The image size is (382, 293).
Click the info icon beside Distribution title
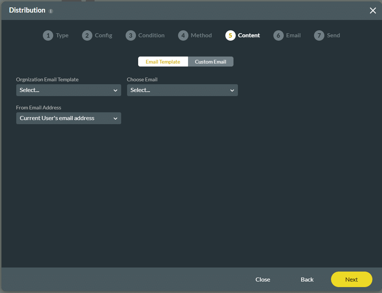click(50, 11)
